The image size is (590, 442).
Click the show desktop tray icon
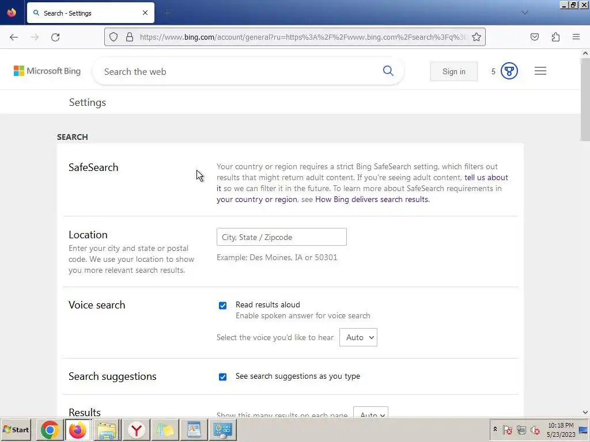[x=584, y=429]
